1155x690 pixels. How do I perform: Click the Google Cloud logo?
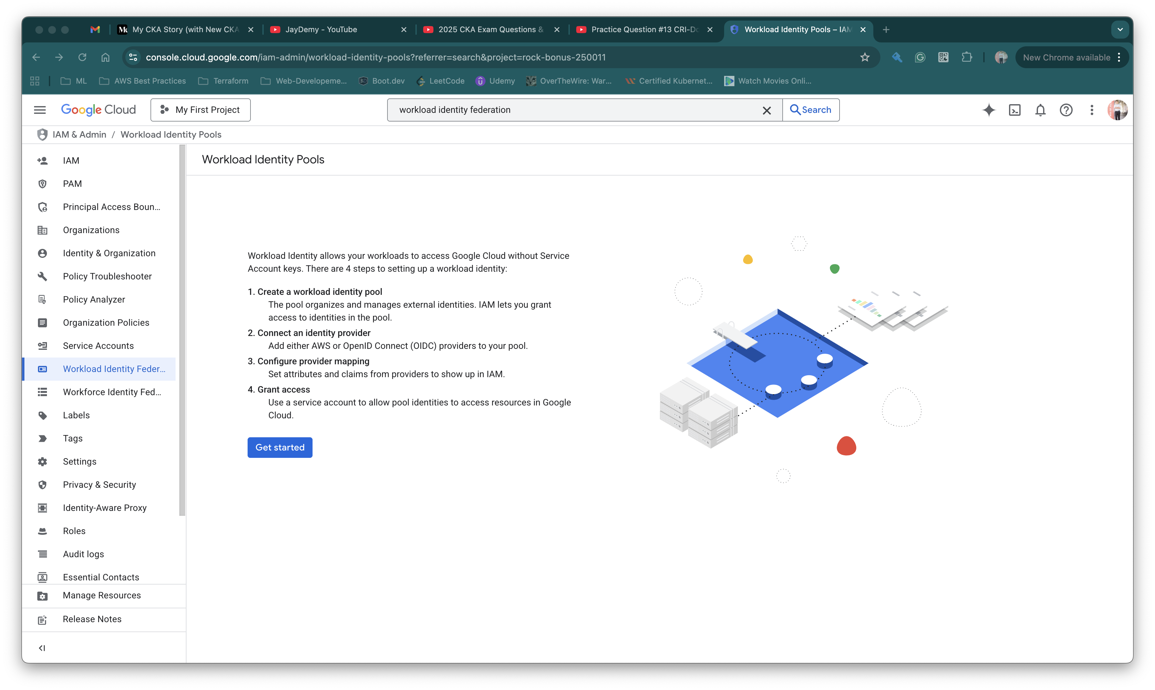pos(99,110)
